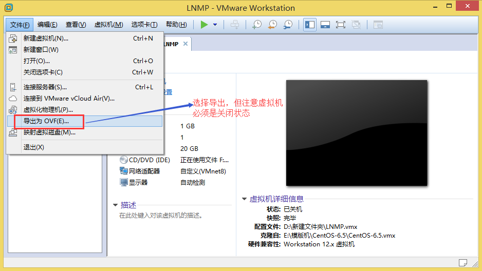Screen dimensions: 482x271
Task: Enter full screen mode icon
Action: click(x=341, y=25)
